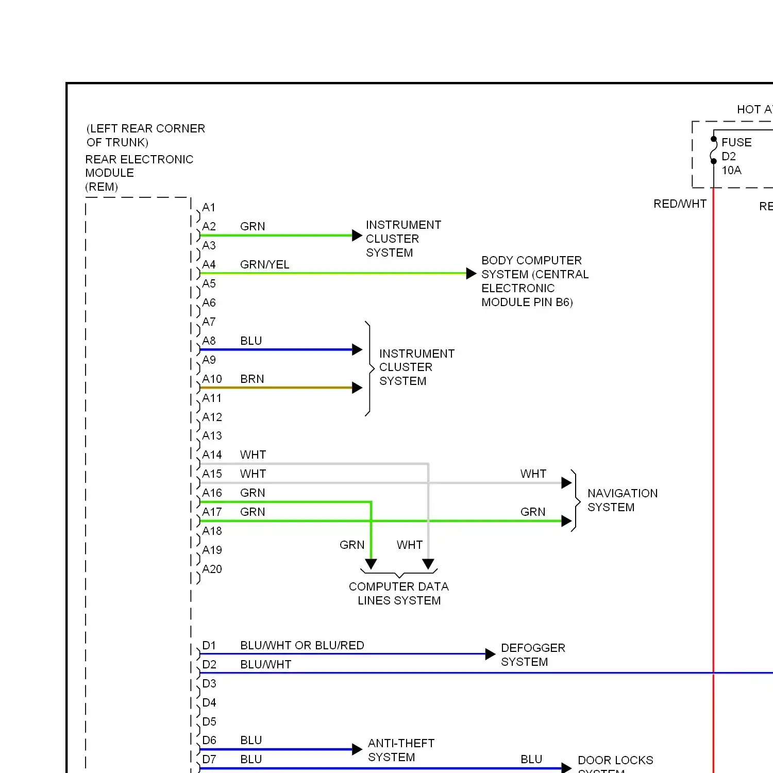Select pin label D7
Image resolution: width=773 pixels, height=773 pixels.
[209, 759]
